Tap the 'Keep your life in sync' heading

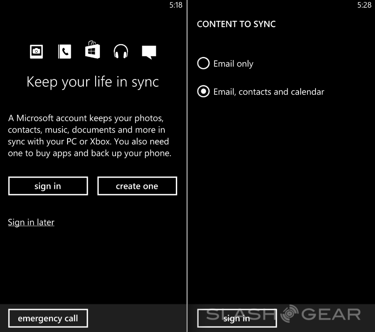[x=93, y=82]
